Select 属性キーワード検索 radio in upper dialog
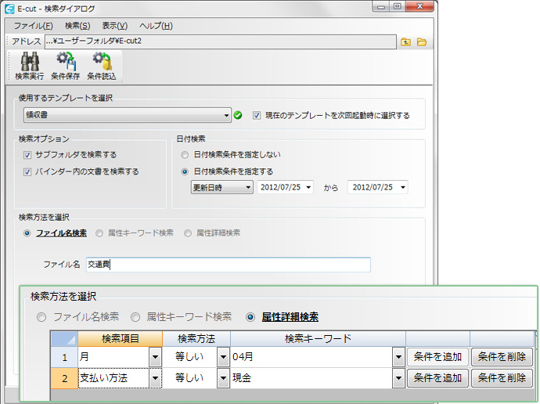The width and height of the screenshot is (540, 404). pyautogui.click(x=99, y=233)
